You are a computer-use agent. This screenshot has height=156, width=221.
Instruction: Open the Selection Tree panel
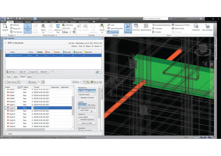pyautogui.click(x=58, y=28)
